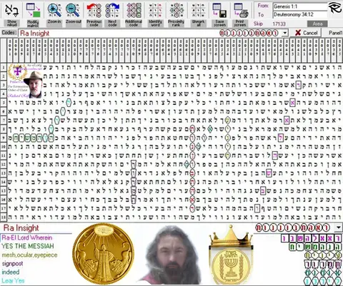Viewport: 343px width, 286px height.
Task: Click the Print screen icon
Action: 241,11
